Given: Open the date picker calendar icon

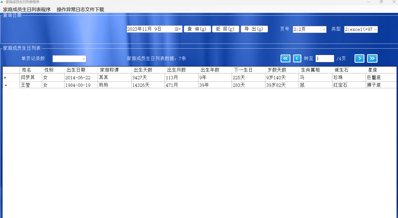Looking at the screenshot, I should 178,29.
